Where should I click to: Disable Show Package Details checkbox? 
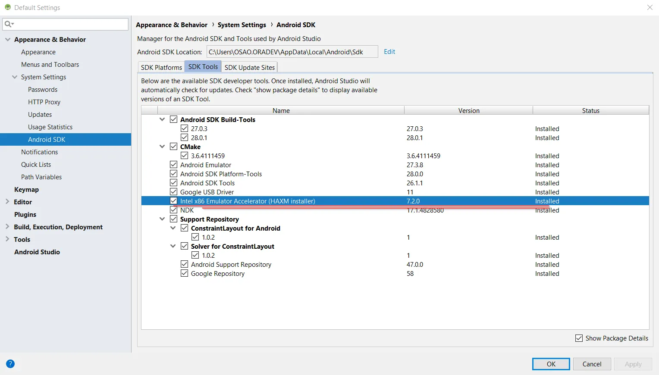tap(579, 338)
